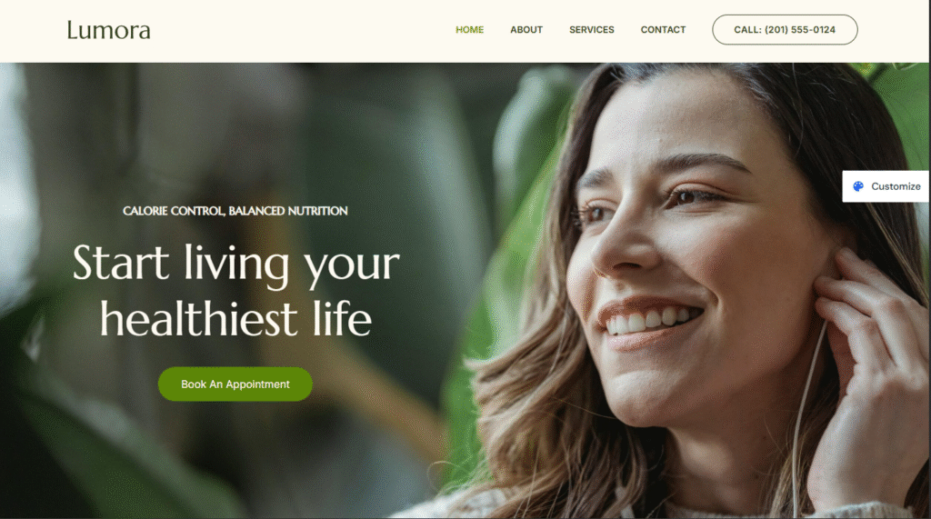Screen dimensions: 931x519
Task: Go to the HOME nav item
Action: [x=470, y=30]
